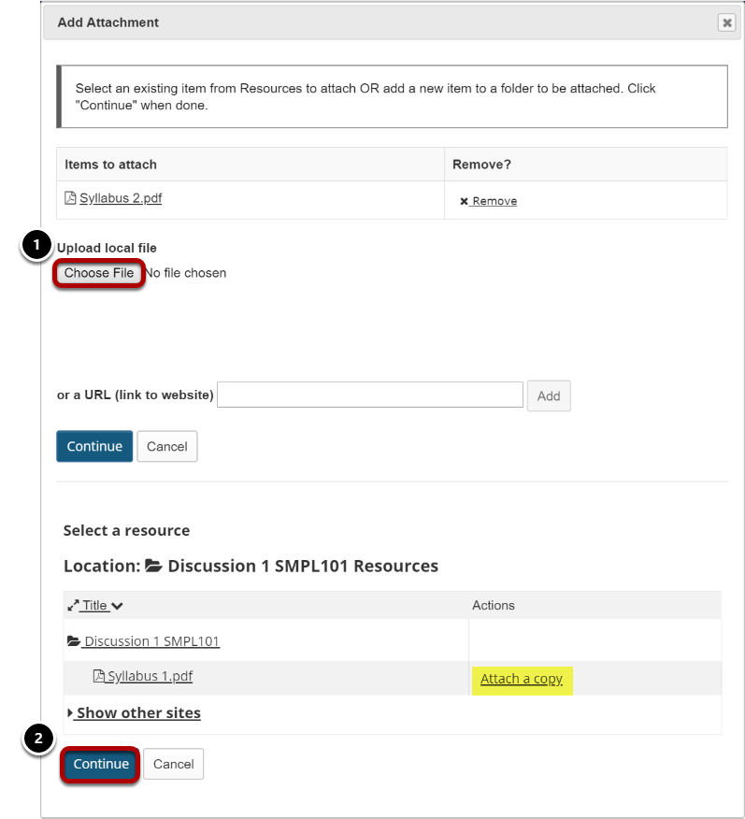Sort resources by the Title column

(94, 606)
